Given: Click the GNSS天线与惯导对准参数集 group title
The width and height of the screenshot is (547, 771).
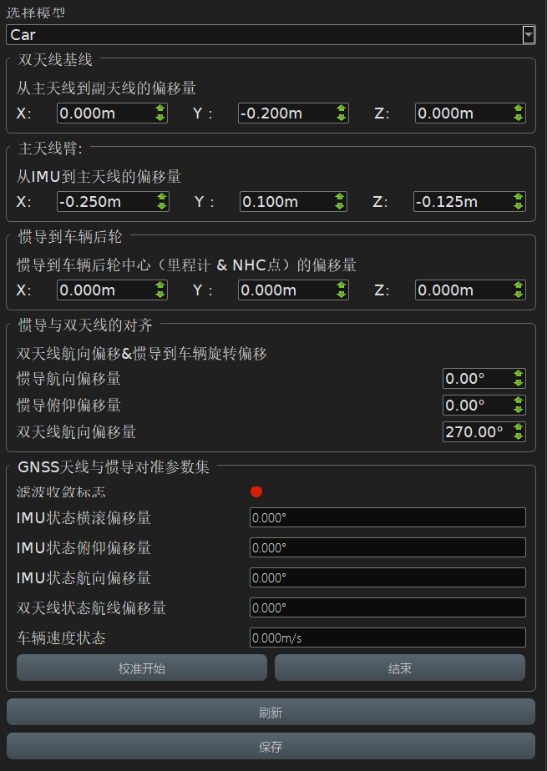Looking at the screenshot, I should click(x=114, y=467).
